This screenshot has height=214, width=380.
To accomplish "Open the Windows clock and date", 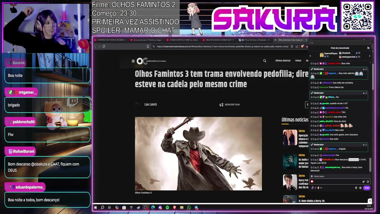I will [x=369, y=207].
